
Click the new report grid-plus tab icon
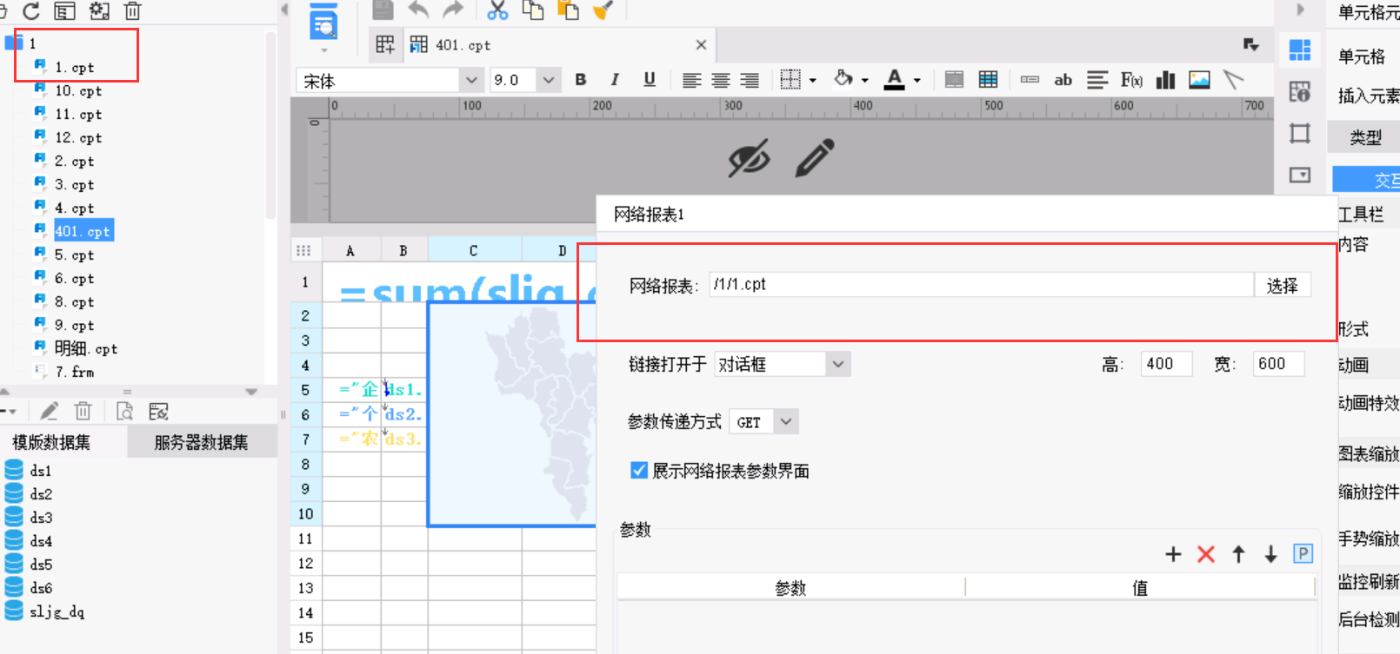click(384, 45)
